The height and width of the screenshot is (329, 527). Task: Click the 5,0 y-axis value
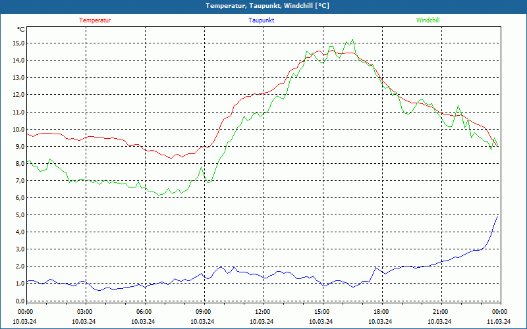[20, 215]
